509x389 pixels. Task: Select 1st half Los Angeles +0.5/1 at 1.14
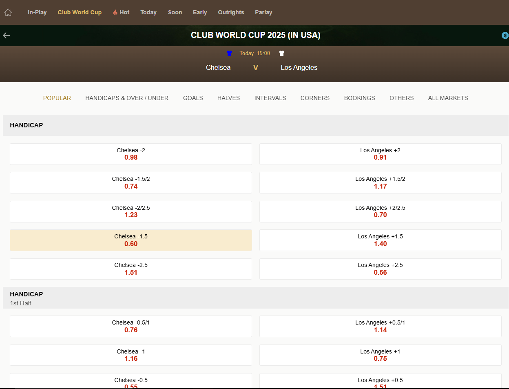tap(380, 326)
